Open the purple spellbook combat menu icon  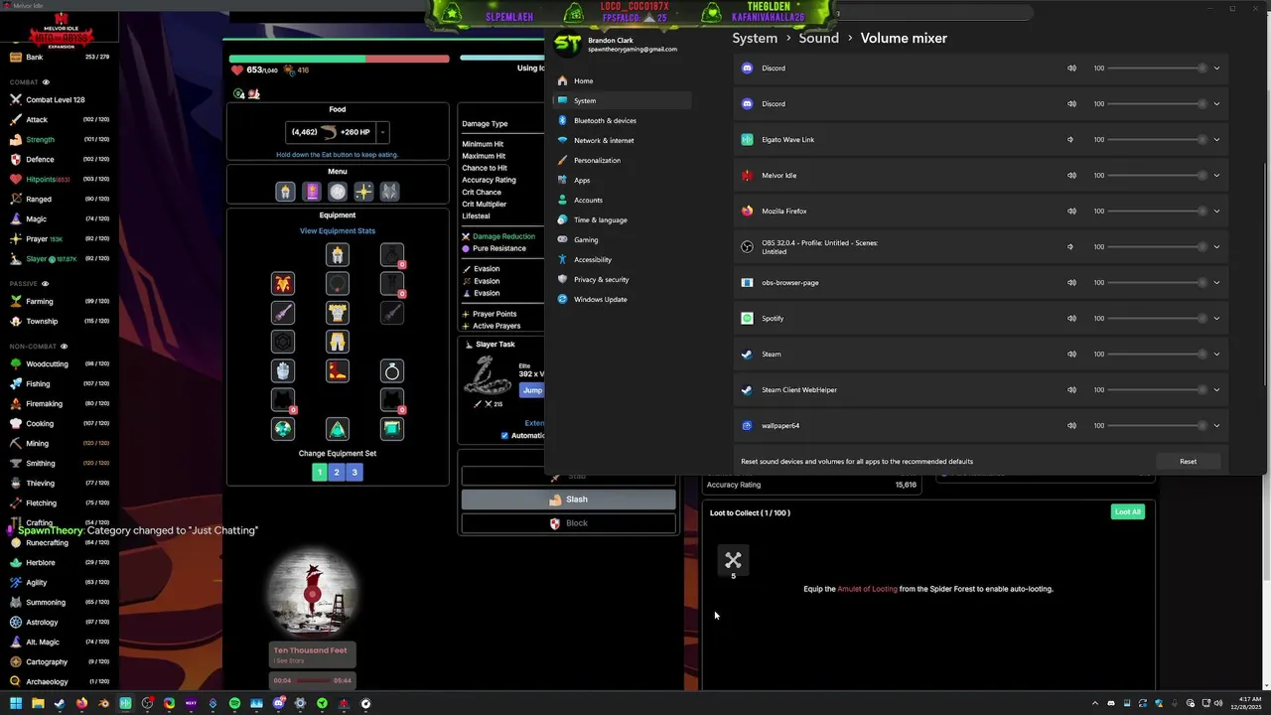click(312, 192)
